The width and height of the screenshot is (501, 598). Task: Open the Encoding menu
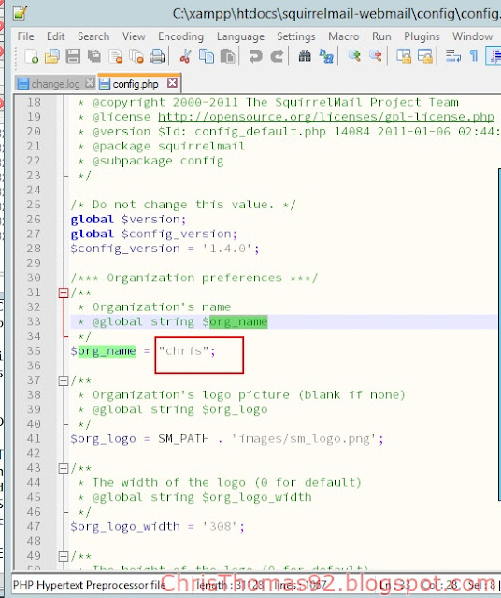pos(180,36)
